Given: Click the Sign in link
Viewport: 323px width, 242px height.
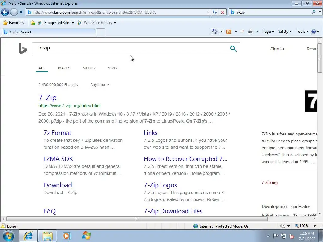Looking at the screenshot, I should pos(277,49).
